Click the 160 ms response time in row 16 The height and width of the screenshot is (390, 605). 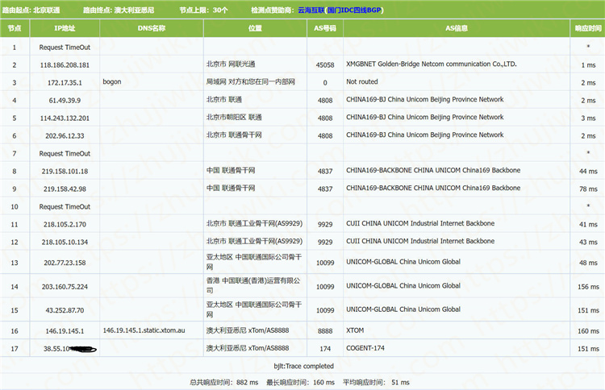[x=588, y=331]
